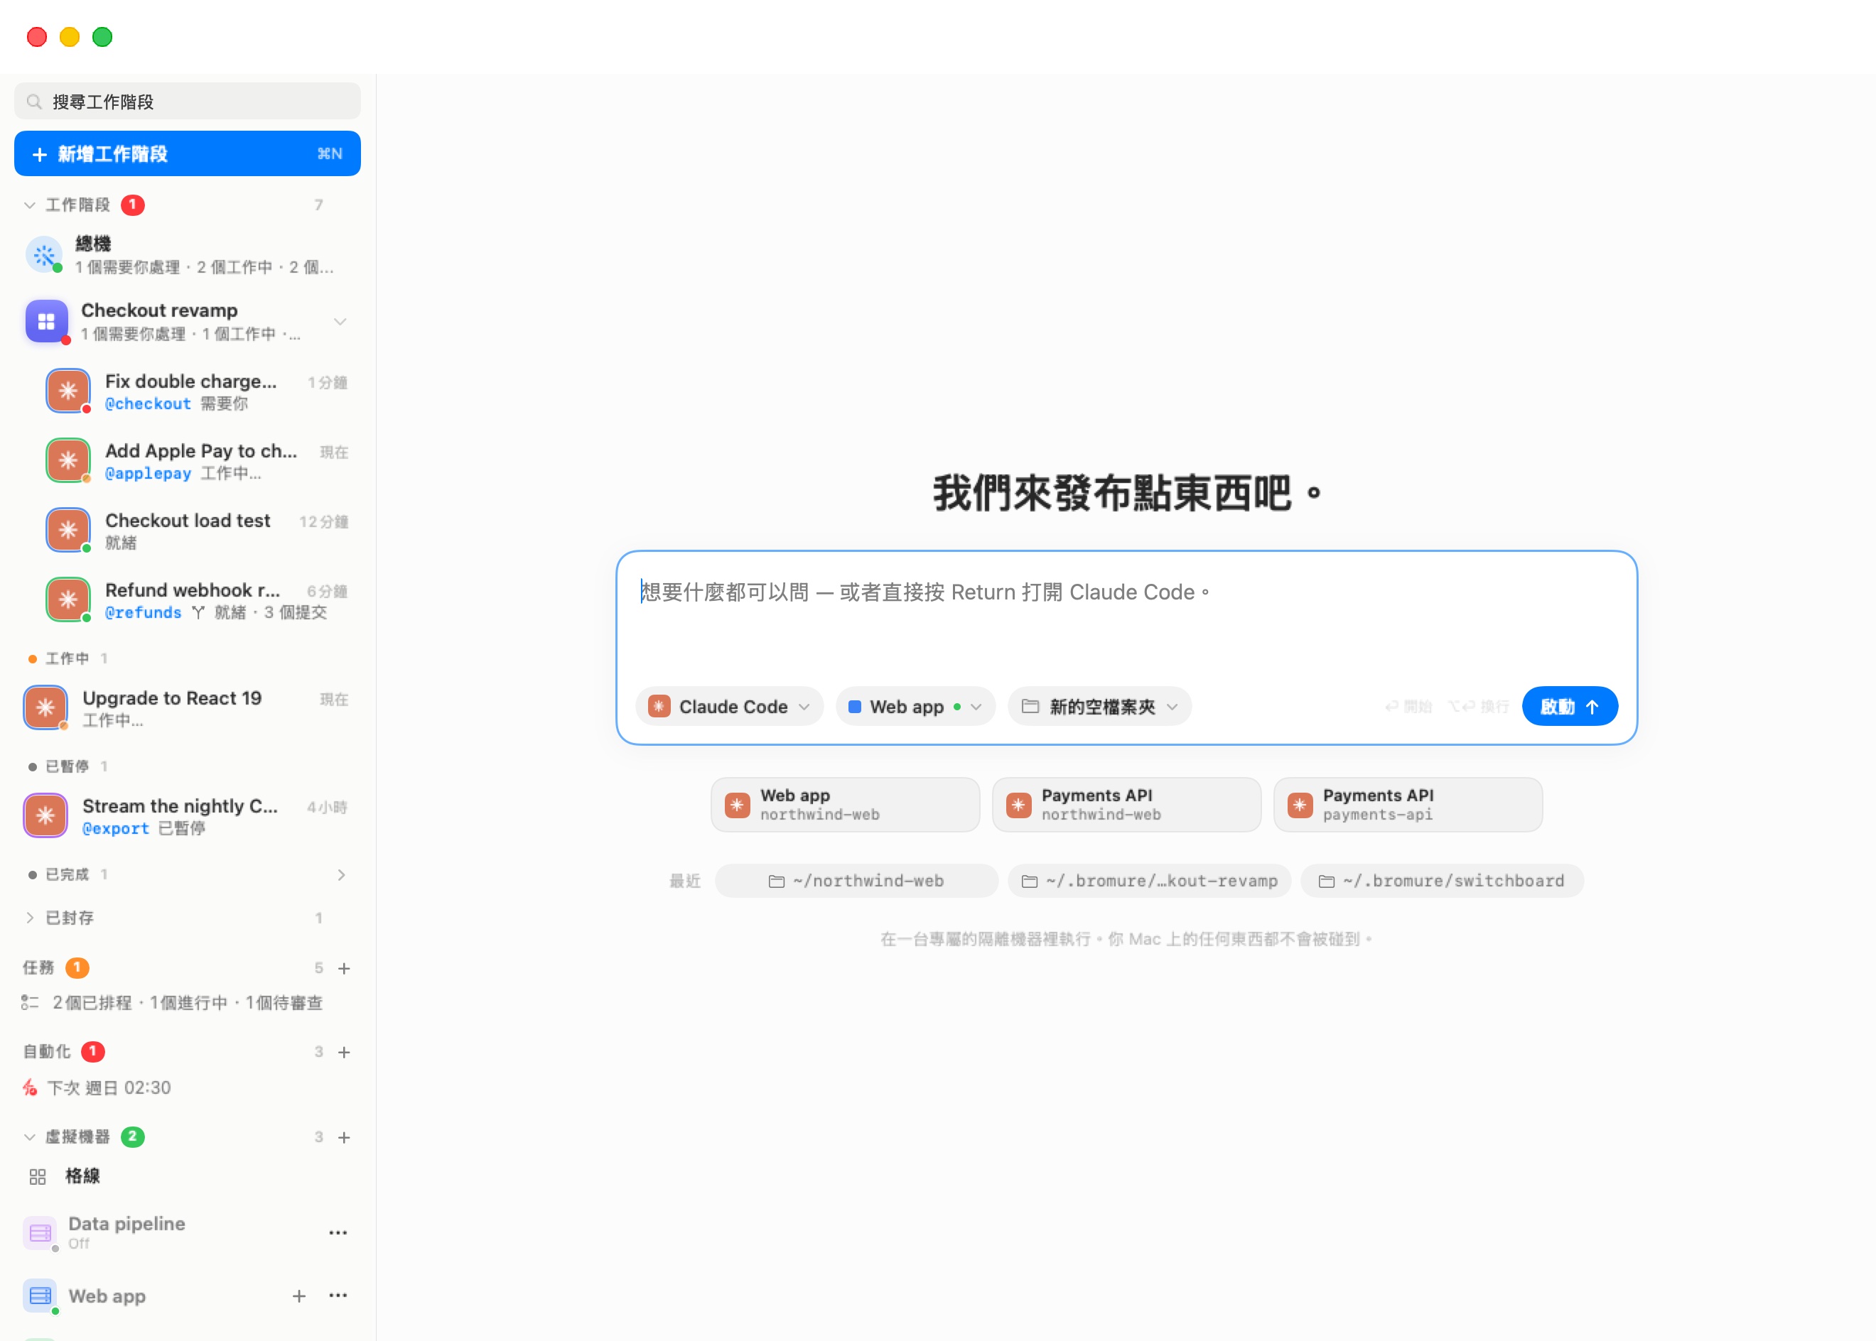Click the 啟動 launch button
Screen dimensions: 1876x1341
coord(1570,707)
